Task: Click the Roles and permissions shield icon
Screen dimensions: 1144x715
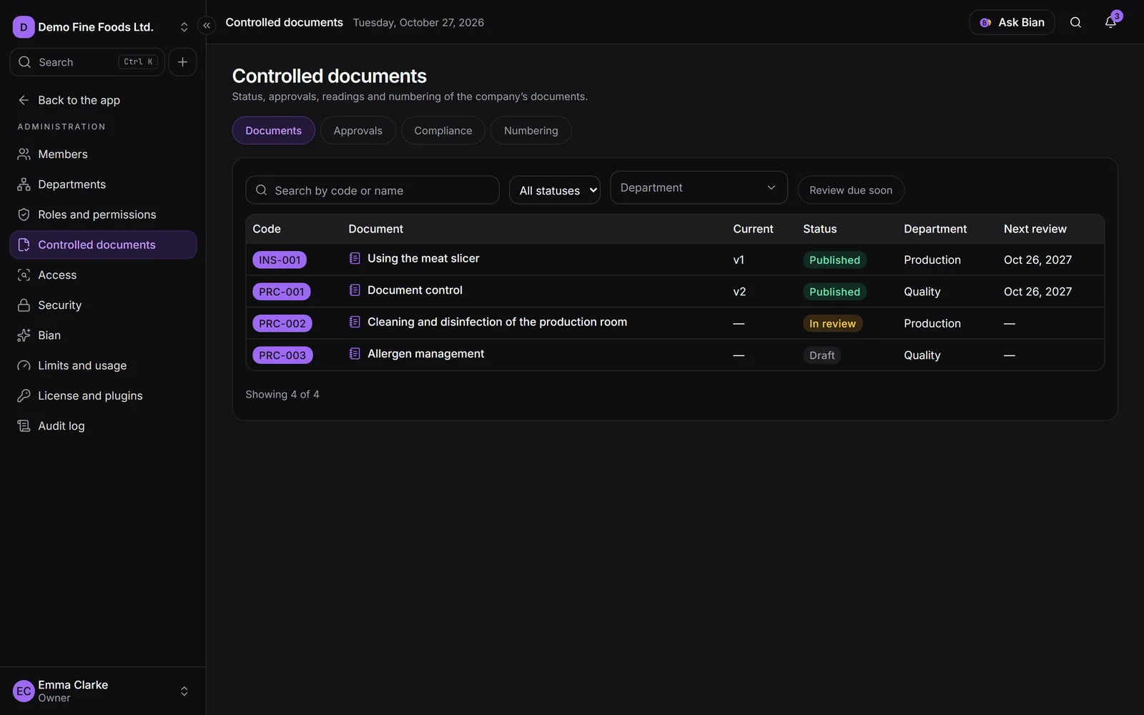Action: 24,214
